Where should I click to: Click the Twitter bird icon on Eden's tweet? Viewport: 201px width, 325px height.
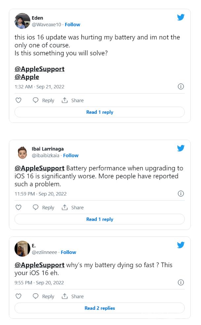coord(181,18)
